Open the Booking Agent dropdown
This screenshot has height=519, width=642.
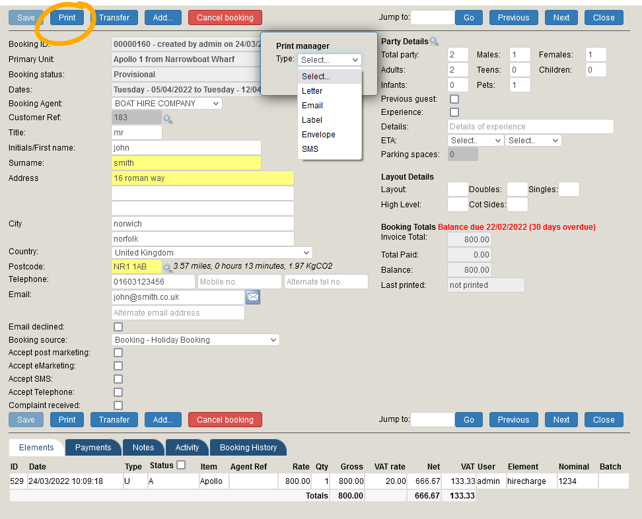click(x=166, y=104)
